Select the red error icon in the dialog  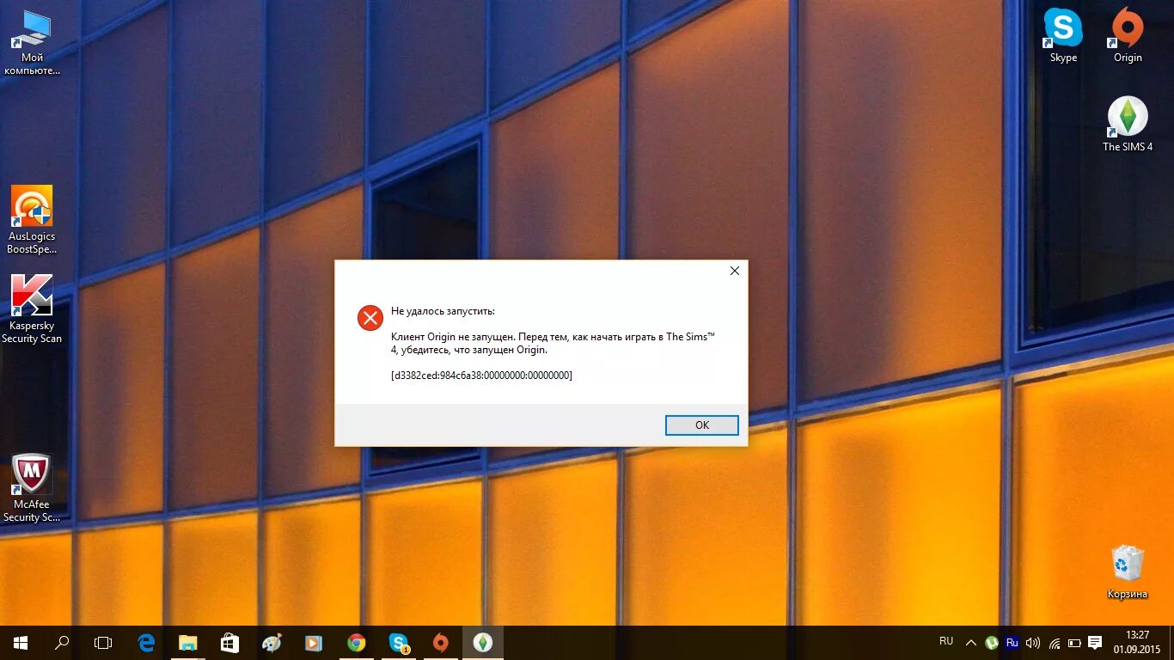(370, 318)
